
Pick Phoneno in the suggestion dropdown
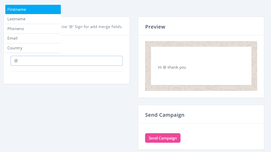click(33, 29)
